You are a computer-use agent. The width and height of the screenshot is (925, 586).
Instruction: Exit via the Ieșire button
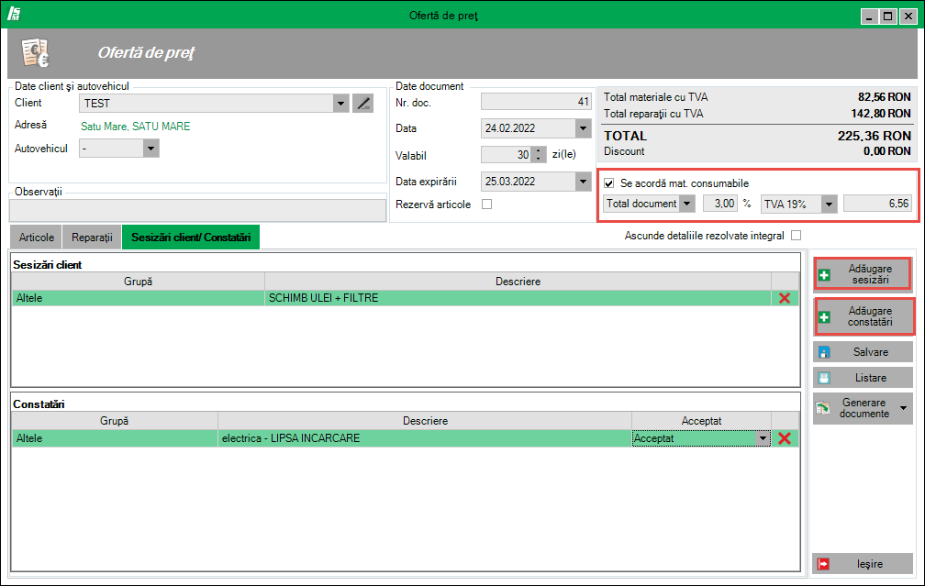863,564
